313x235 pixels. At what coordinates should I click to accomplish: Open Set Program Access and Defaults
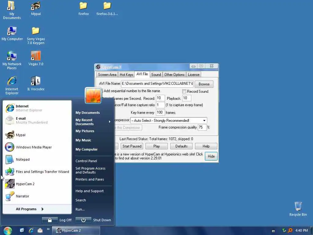[x=90, y=170]
